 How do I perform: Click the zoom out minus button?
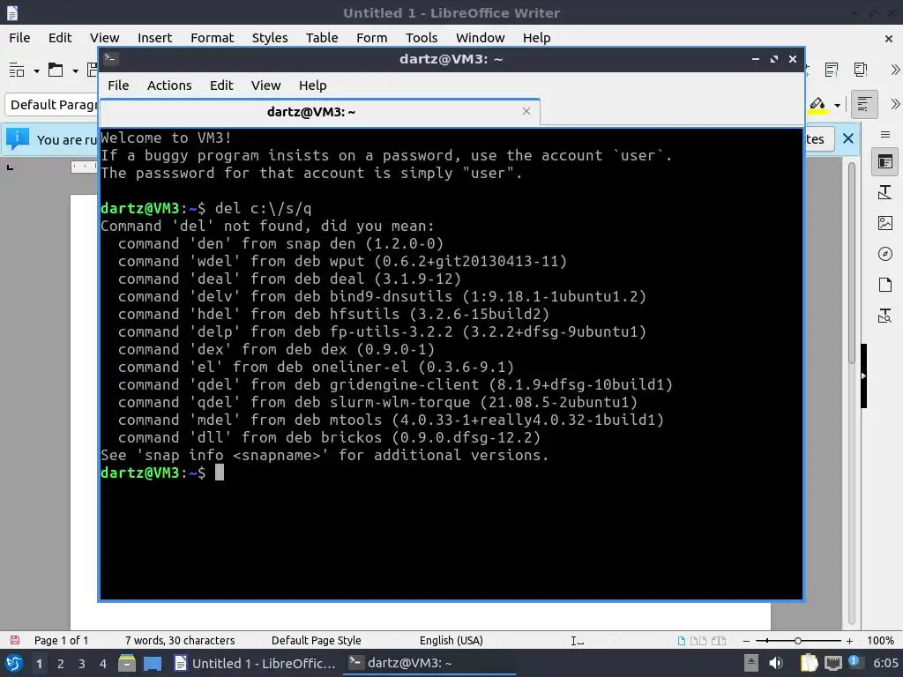pyautogui.click(x=746, y=641)
